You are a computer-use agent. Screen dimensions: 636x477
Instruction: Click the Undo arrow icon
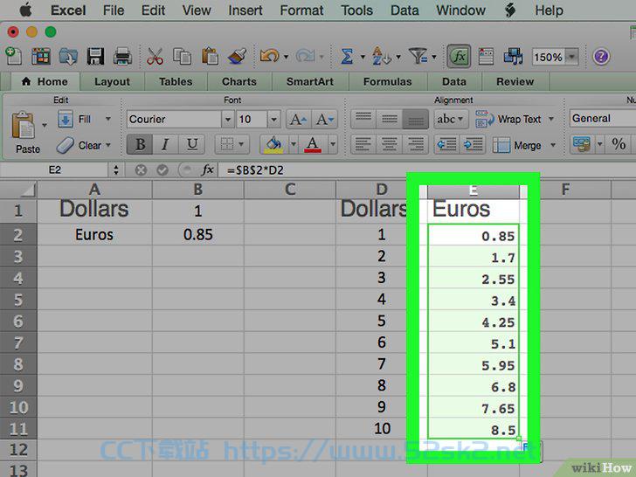click(x=269, y=56)
